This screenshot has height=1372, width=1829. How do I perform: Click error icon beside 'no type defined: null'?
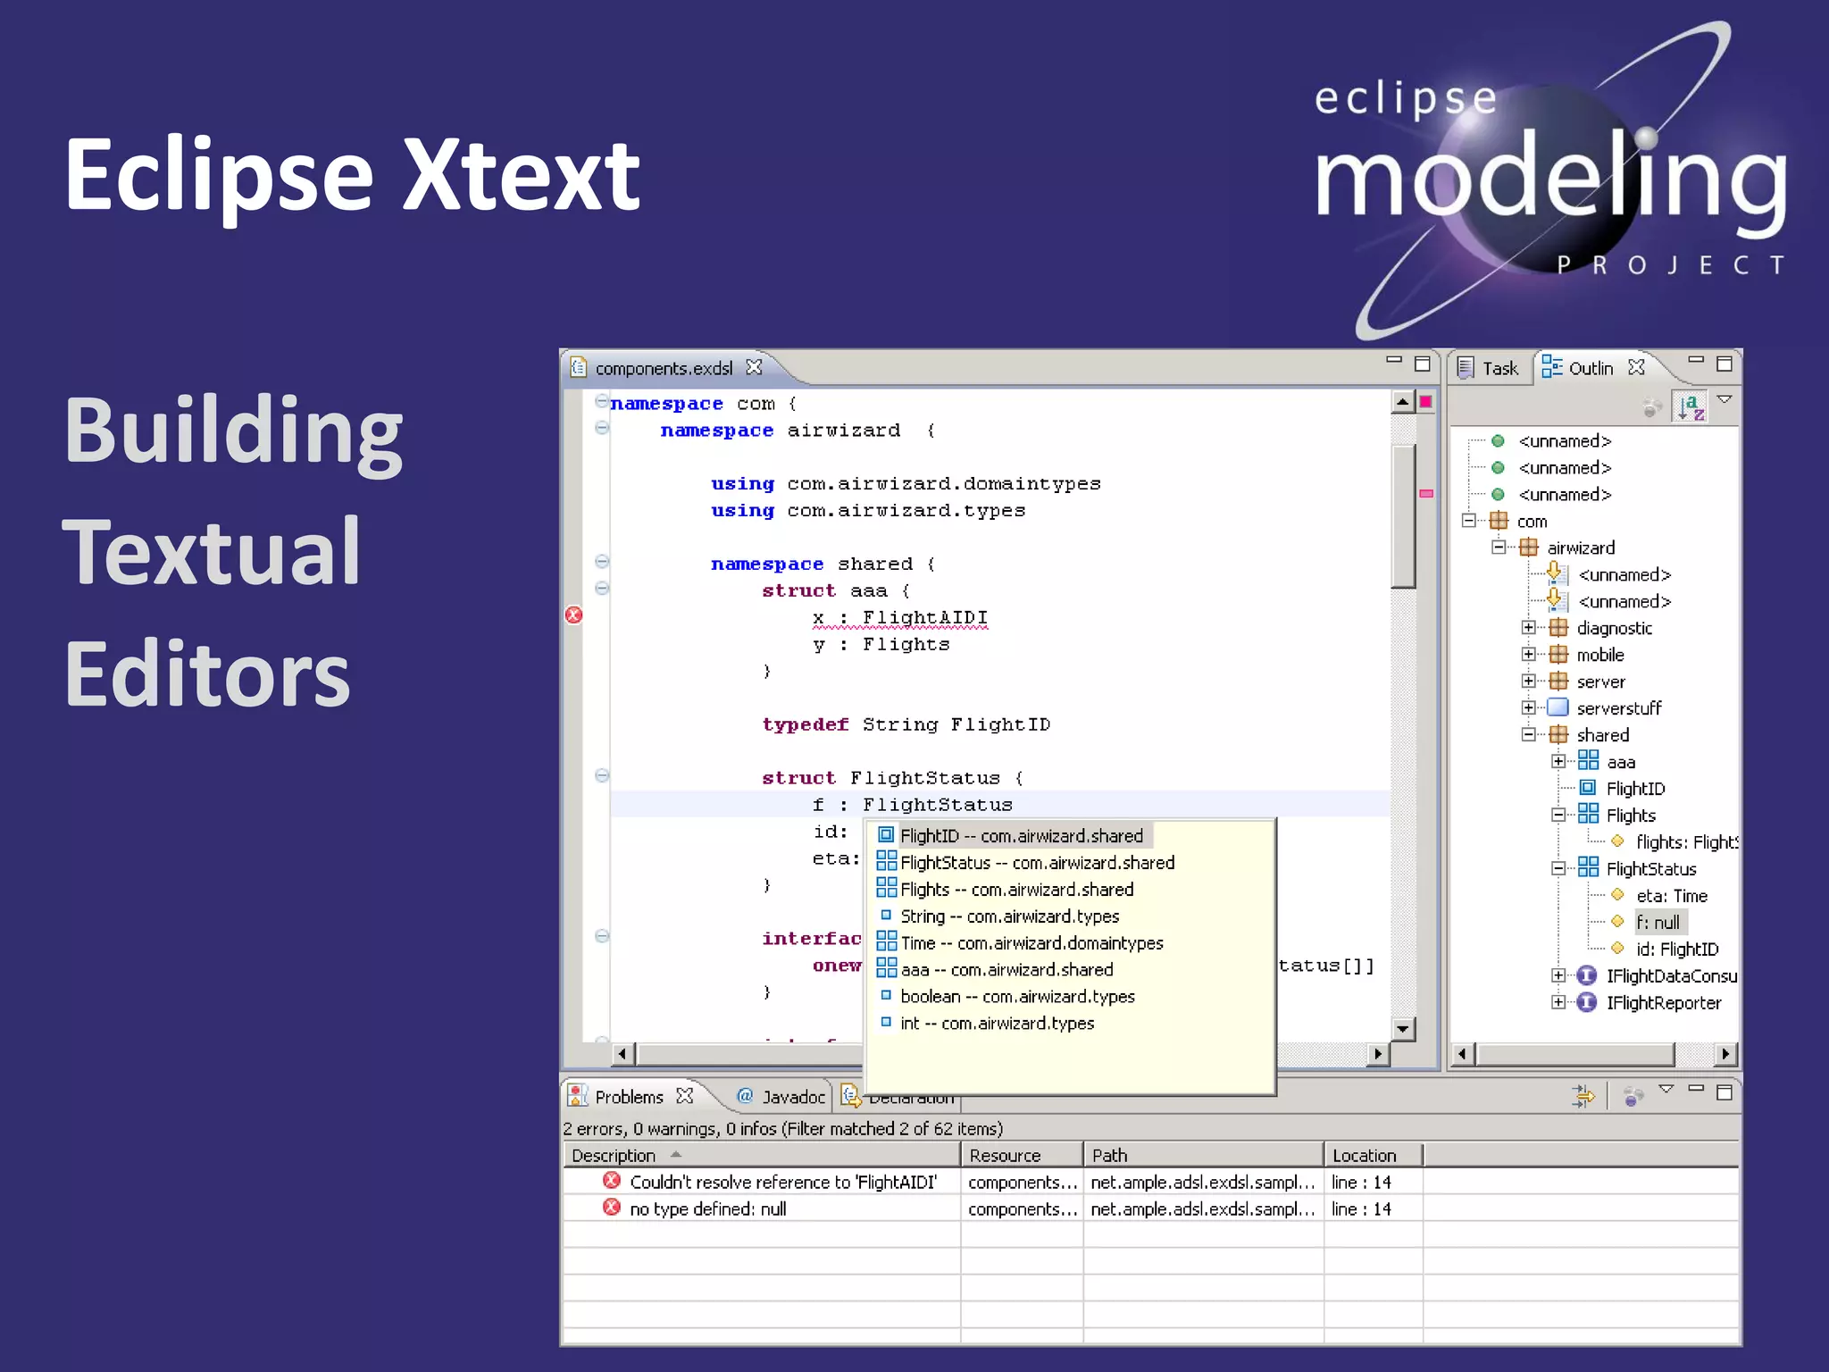tap(612, 1208)
